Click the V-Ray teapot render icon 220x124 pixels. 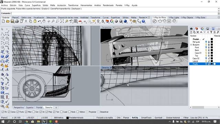tap(159, 21)
